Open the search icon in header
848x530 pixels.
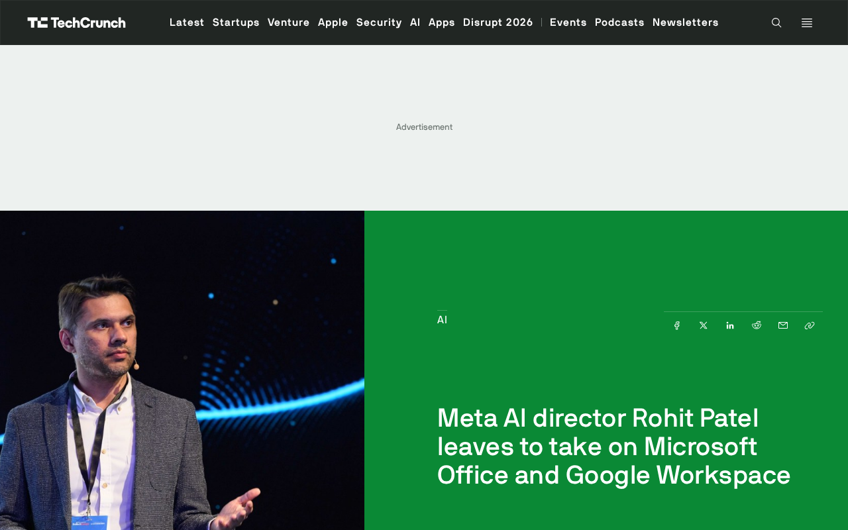point(776,23)
